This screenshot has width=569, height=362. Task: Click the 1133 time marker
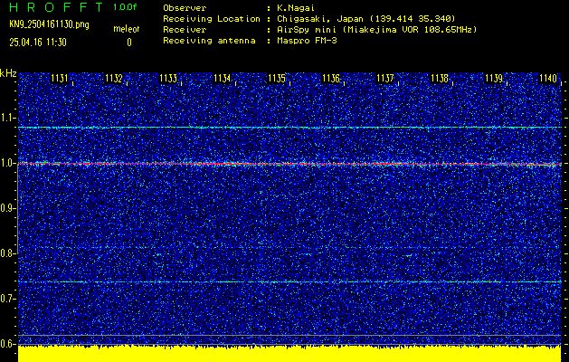(168, 79)
